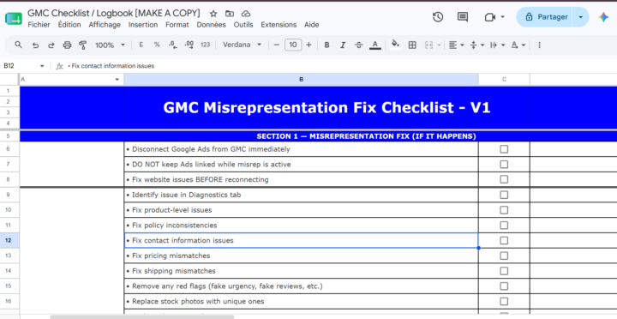Toggle italic formatting
Image resolution: width=617 pixels, height=319 pixels.
tap(343, 45)
